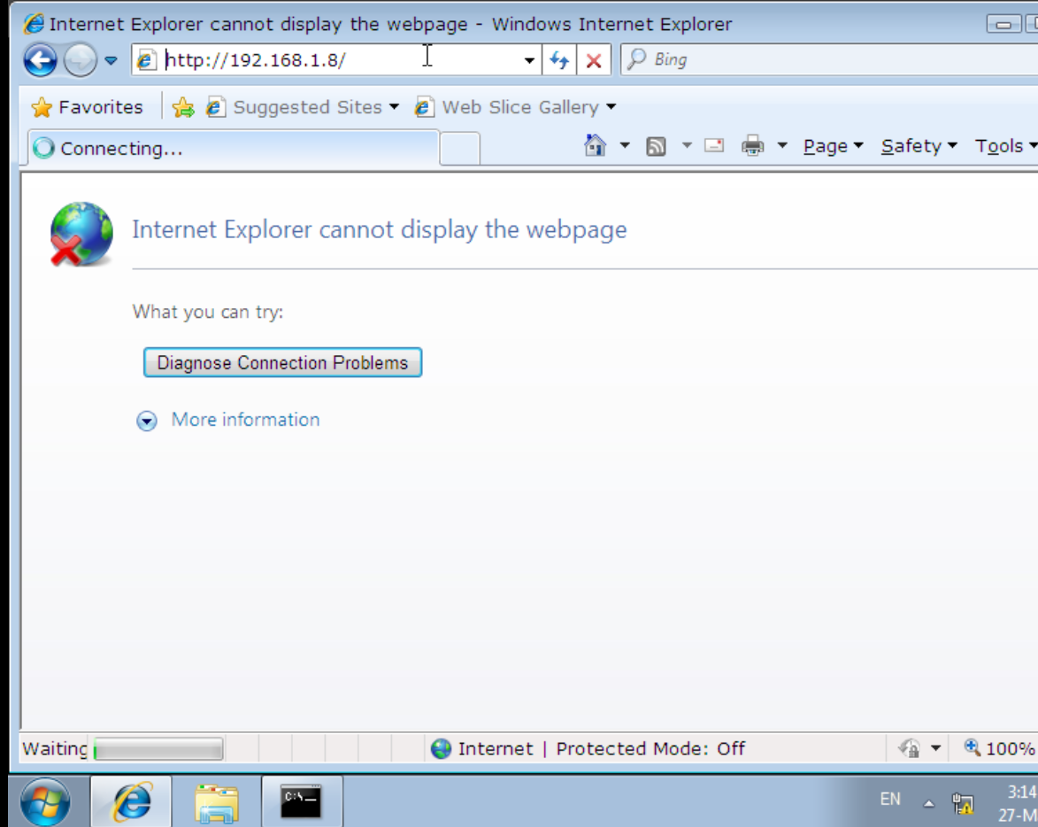Expand the Print dropdown arrow
The height and width of the screenshot is (827, 1038).
point(781,145)
